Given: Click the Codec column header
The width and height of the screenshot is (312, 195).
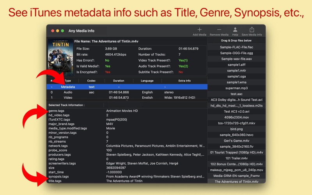Looking at the screenshot, I should click(x=91, y=81).
